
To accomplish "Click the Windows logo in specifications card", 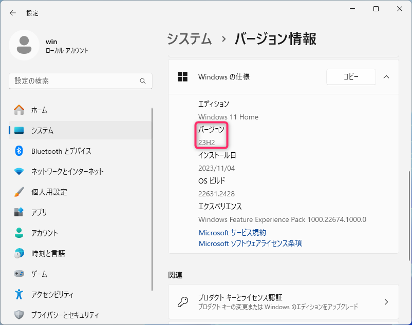I will 182,77.
